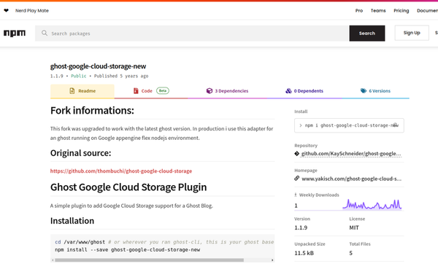Click the code block horizontal scrollbar
Viewport: 438px width, 266px height.
149,260
